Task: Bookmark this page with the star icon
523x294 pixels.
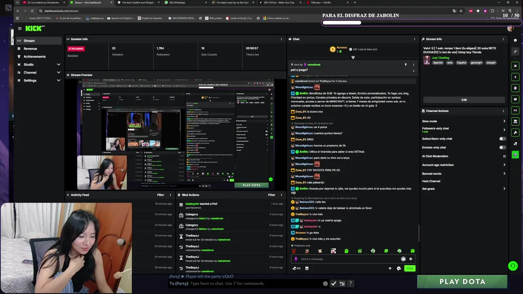Action: coord(461,11)
